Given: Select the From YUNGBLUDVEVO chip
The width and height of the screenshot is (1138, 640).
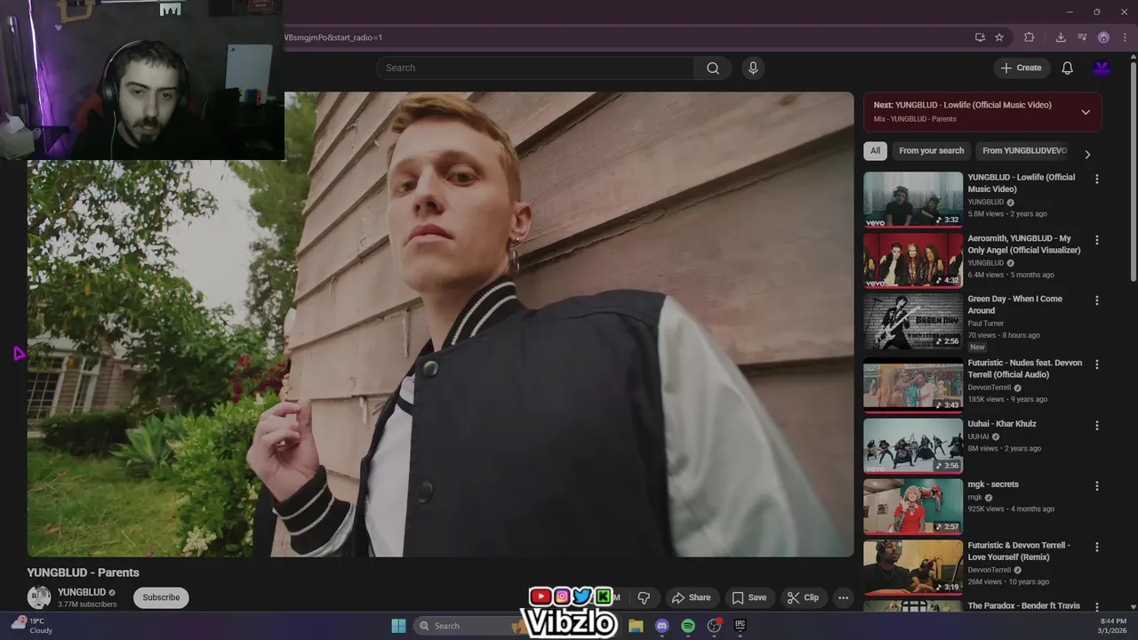Looking at the screenshot, I should pos(1024,151).
